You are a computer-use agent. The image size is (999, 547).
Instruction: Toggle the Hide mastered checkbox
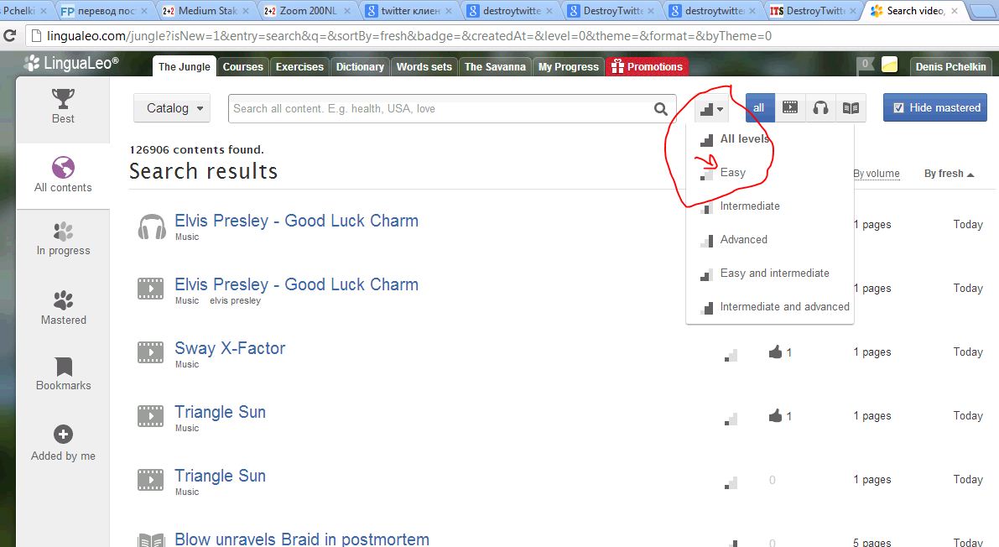[898, 107]
